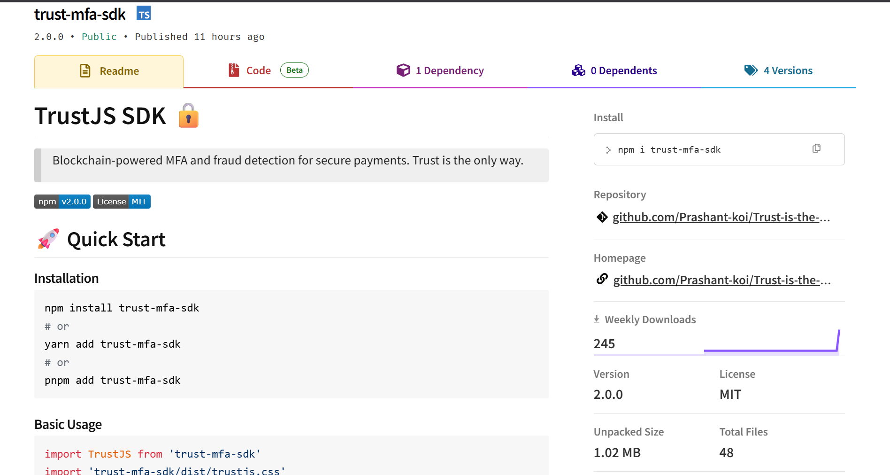Click the git repository diamond icon

tap(602, 217)
